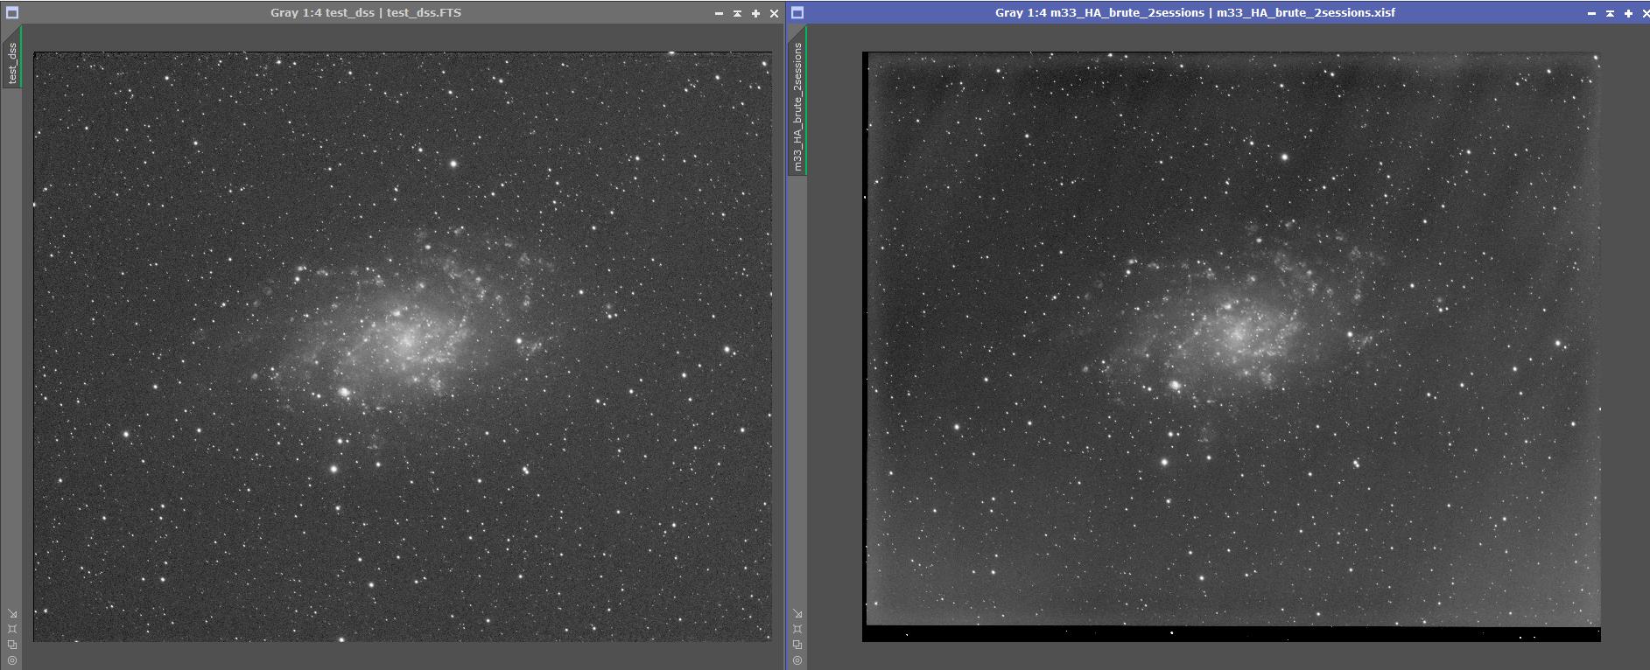This screenshot has width=1650, height=670.
Task: Click the diagonal arrow icon in m33_HA_brute_2sessions window
Action: pos(797,614)
